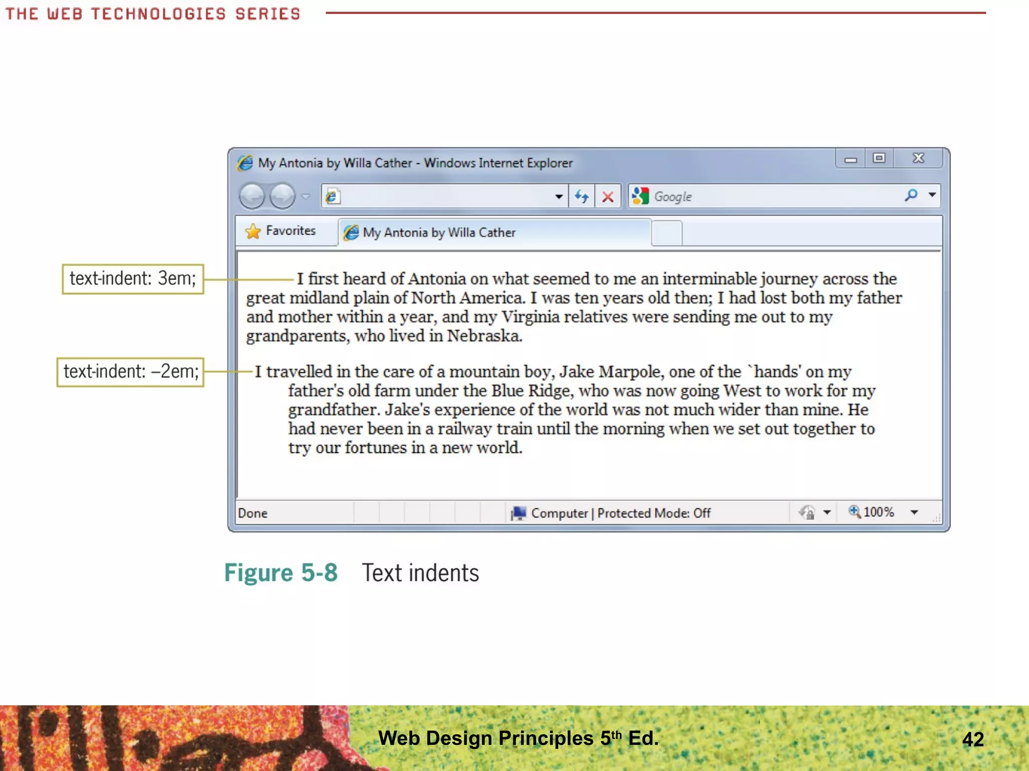Click the browser Forward arrow button
This screenshot has width=1029, height=771.
[282, 196]
